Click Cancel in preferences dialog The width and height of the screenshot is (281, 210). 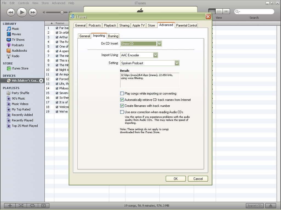(x=198, y=179)
